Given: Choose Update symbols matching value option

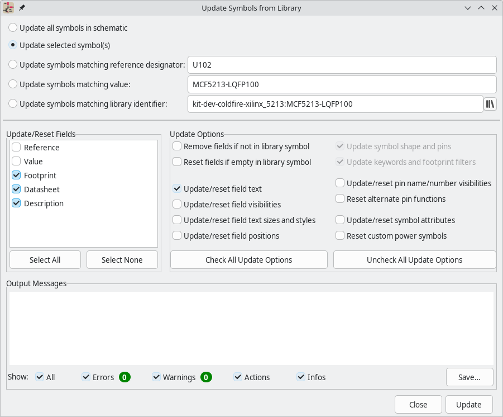Looking at the screenshot, I should tap(13, 84).
